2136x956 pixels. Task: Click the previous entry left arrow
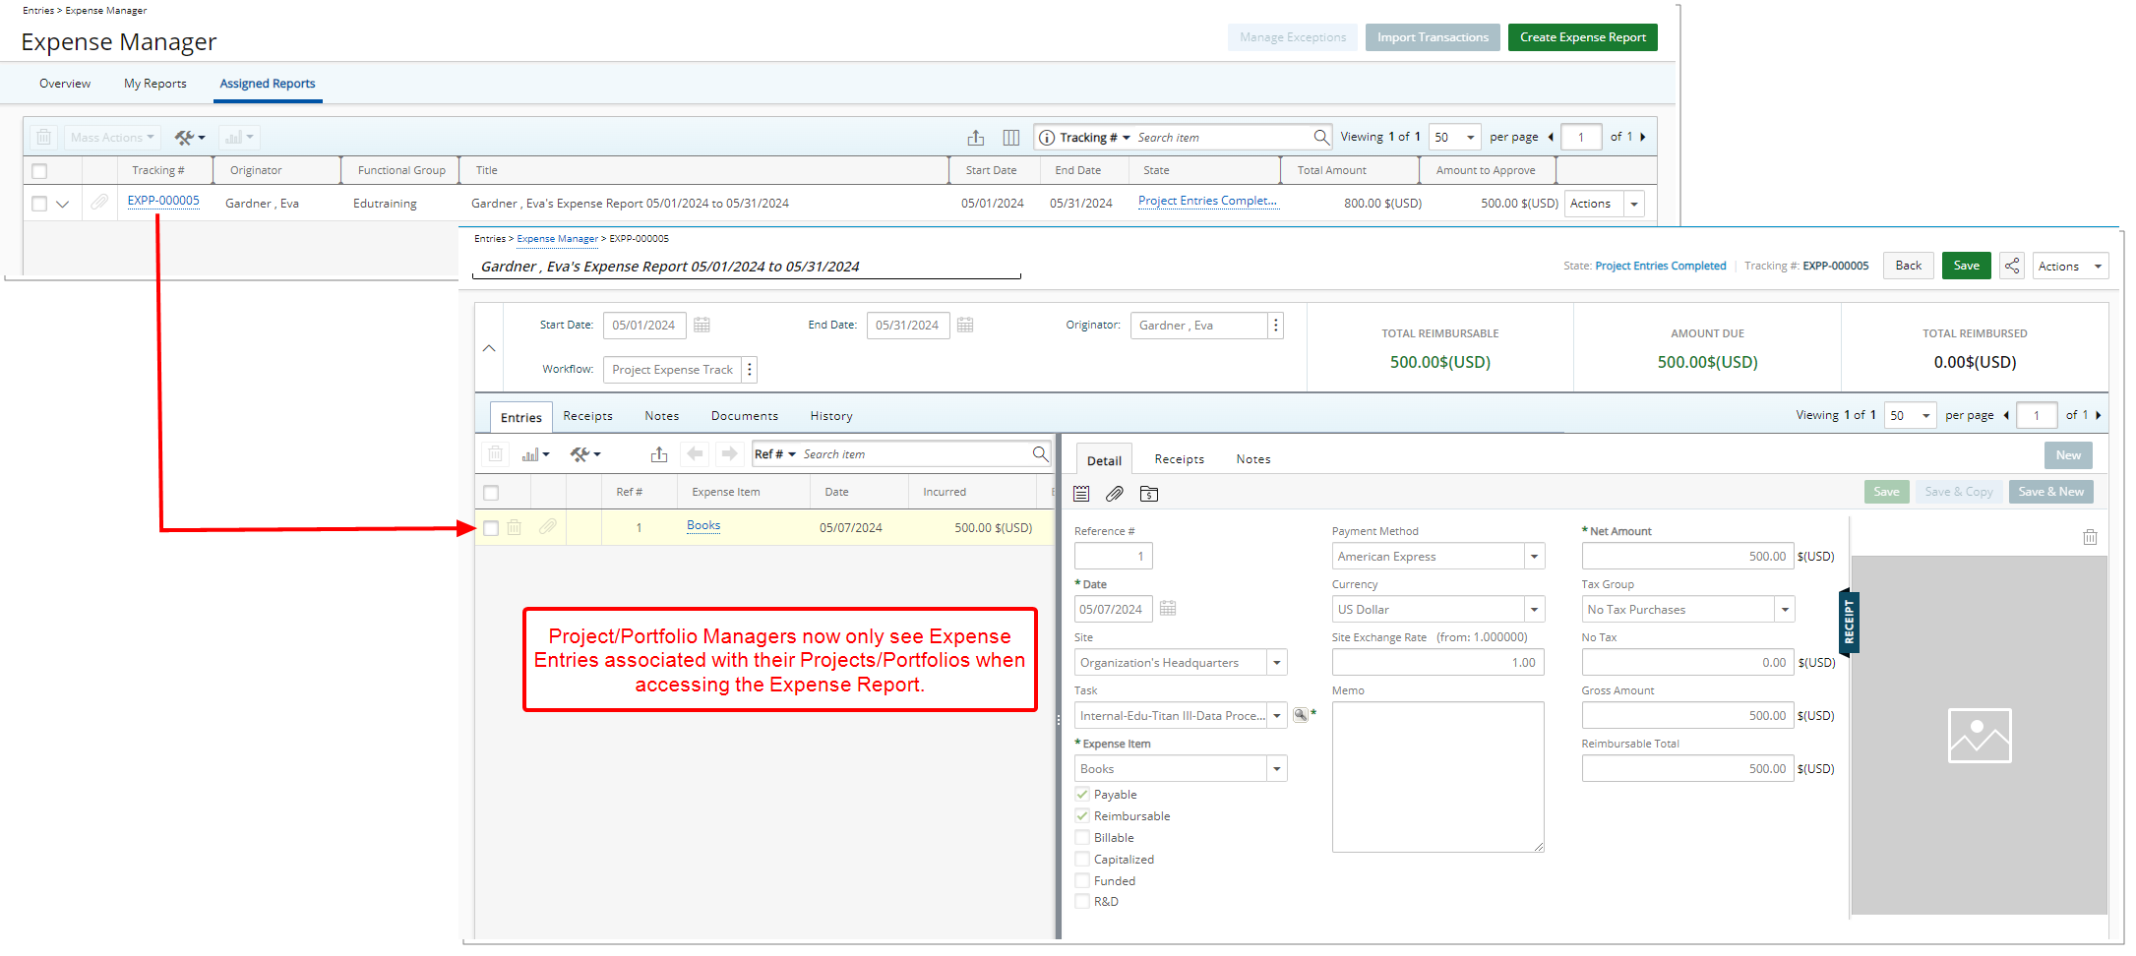695,453
